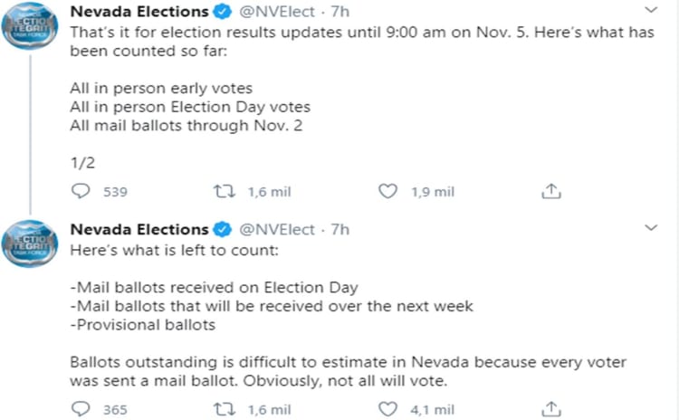The width and height of the screenshot is (679, 420).
Task: Click the @NVElect handle on second tweet
Action: [x=275, y=229]
